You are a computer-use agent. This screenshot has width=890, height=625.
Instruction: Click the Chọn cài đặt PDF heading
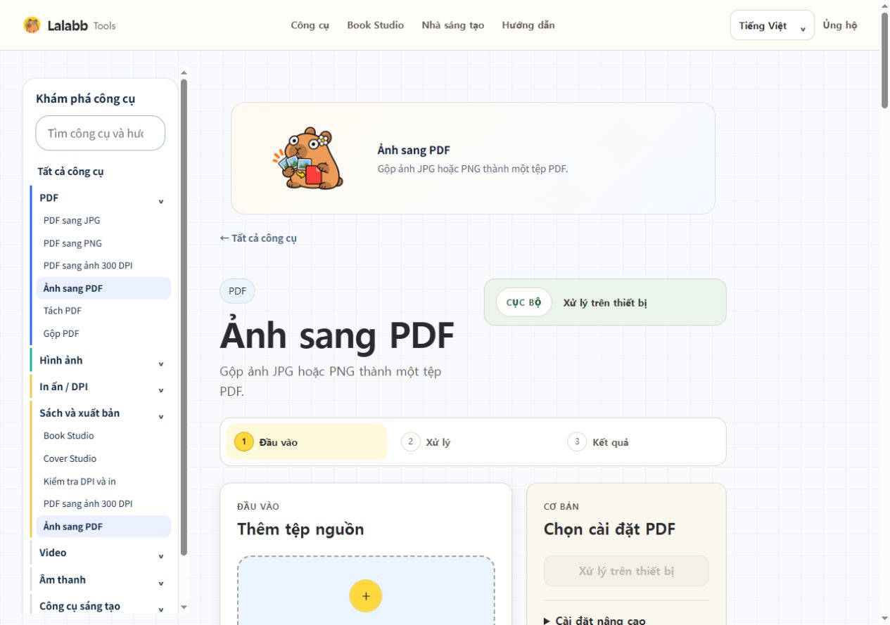click(x=609, y=529)
